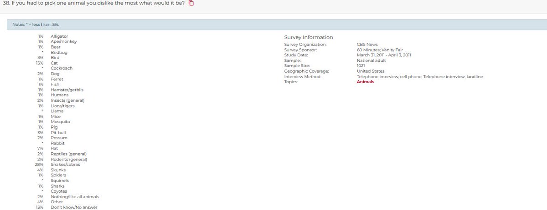This screenshot has width=547, height=210.
Task: Select the Don't know/No answer row
Action: [66, 207]
